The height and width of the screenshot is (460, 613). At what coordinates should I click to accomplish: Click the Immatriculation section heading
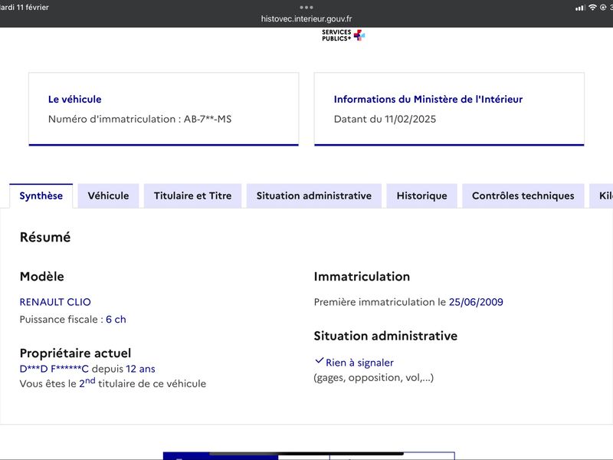coord(362,277)
